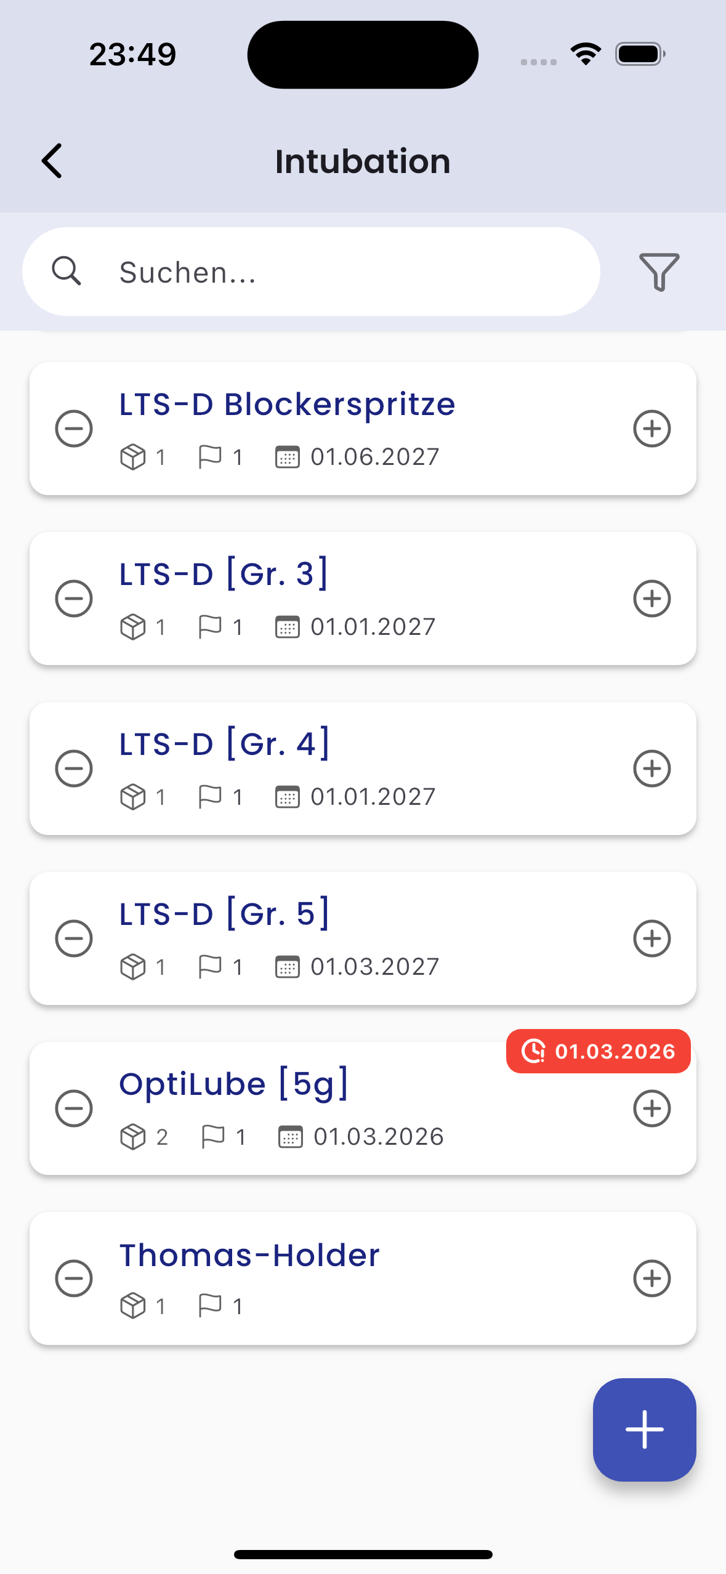This screenshot has width=726, height=1574.
Task: Decrease LTS-D [Gr. 5] quantity
Action: click(74, 938)
